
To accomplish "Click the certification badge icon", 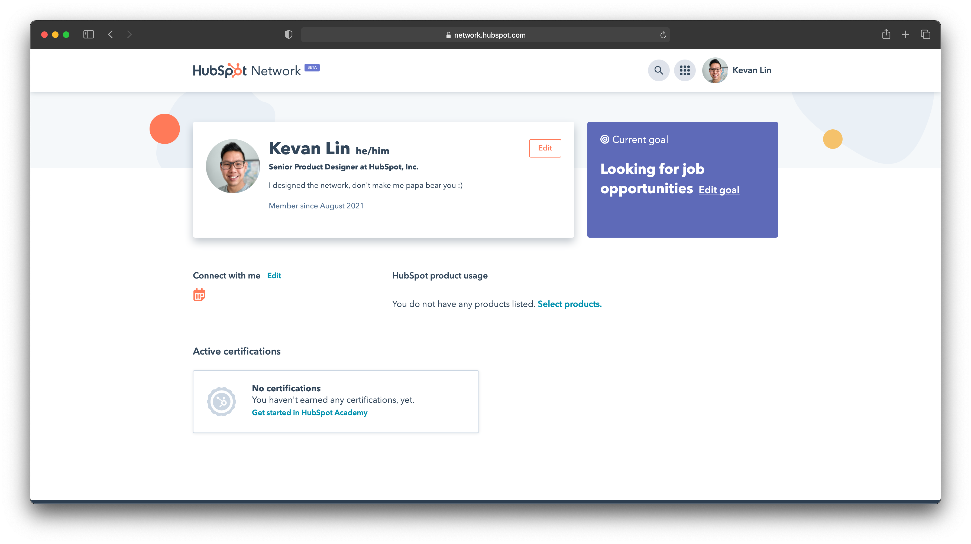I will coord(222,401).
